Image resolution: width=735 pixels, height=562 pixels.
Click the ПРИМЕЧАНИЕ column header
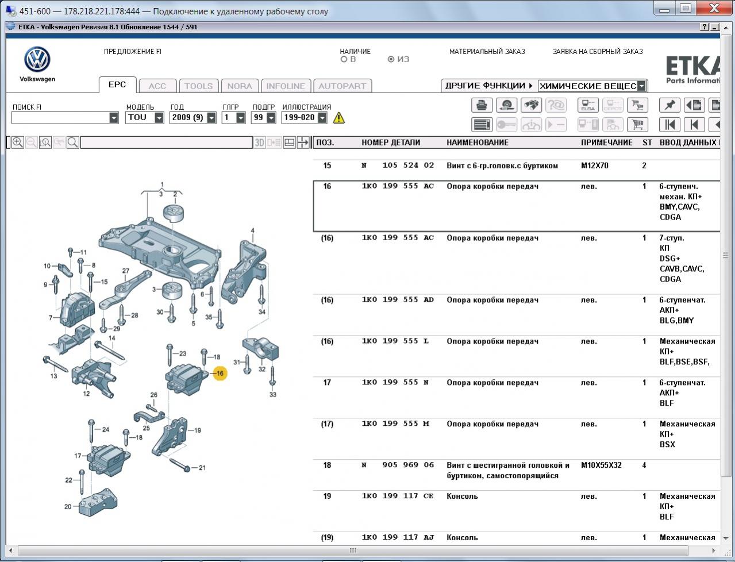click(x=606, y=143)
